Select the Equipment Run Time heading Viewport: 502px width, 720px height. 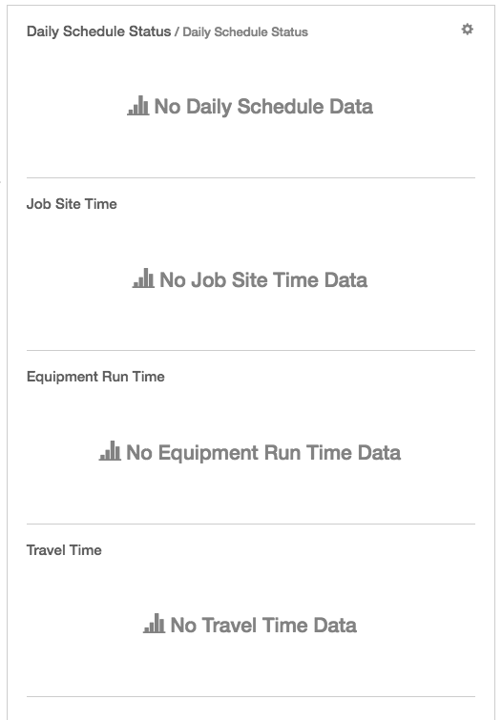95,377
